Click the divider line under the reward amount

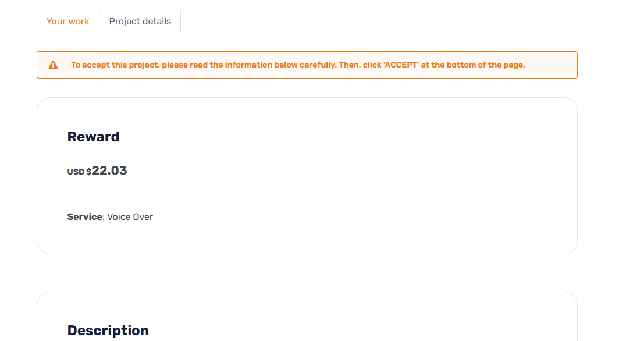click(307, 191)
